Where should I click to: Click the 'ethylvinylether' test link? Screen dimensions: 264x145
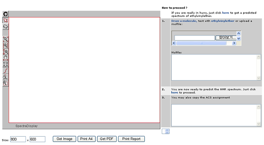223,21
